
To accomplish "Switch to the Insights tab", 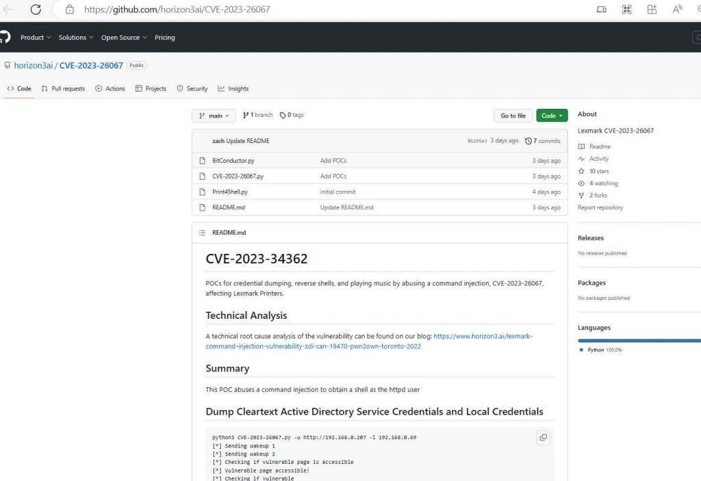I will (233, 88).
